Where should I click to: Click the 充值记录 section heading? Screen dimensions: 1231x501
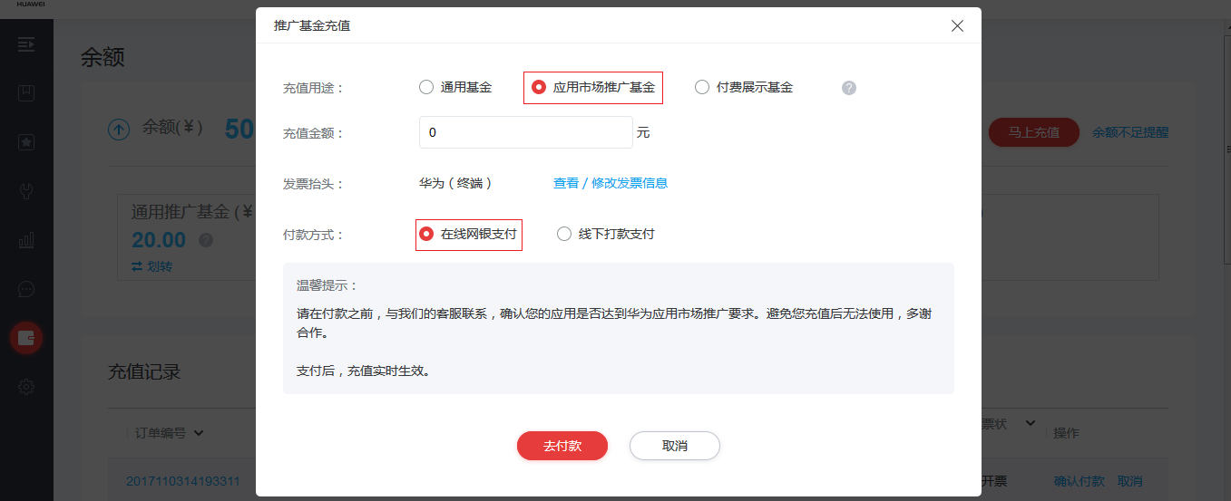(144, 371)
